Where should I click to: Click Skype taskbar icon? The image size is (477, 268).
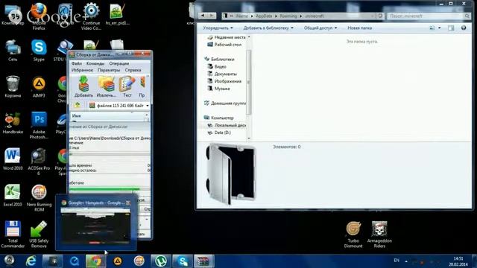click(183, 261)
